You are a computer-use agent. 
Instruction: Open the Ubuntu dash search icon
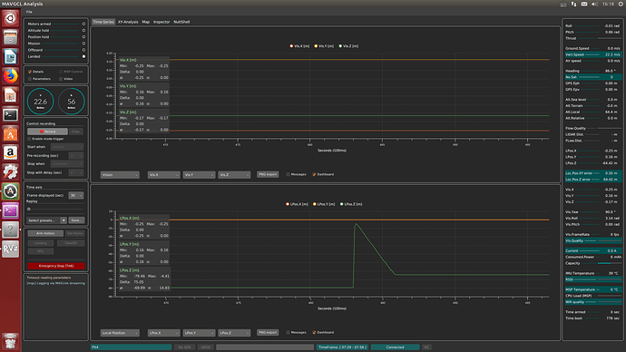coord(10,18)
